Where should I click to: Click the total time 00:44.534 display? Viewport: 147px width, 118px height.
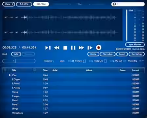(29, 48)
